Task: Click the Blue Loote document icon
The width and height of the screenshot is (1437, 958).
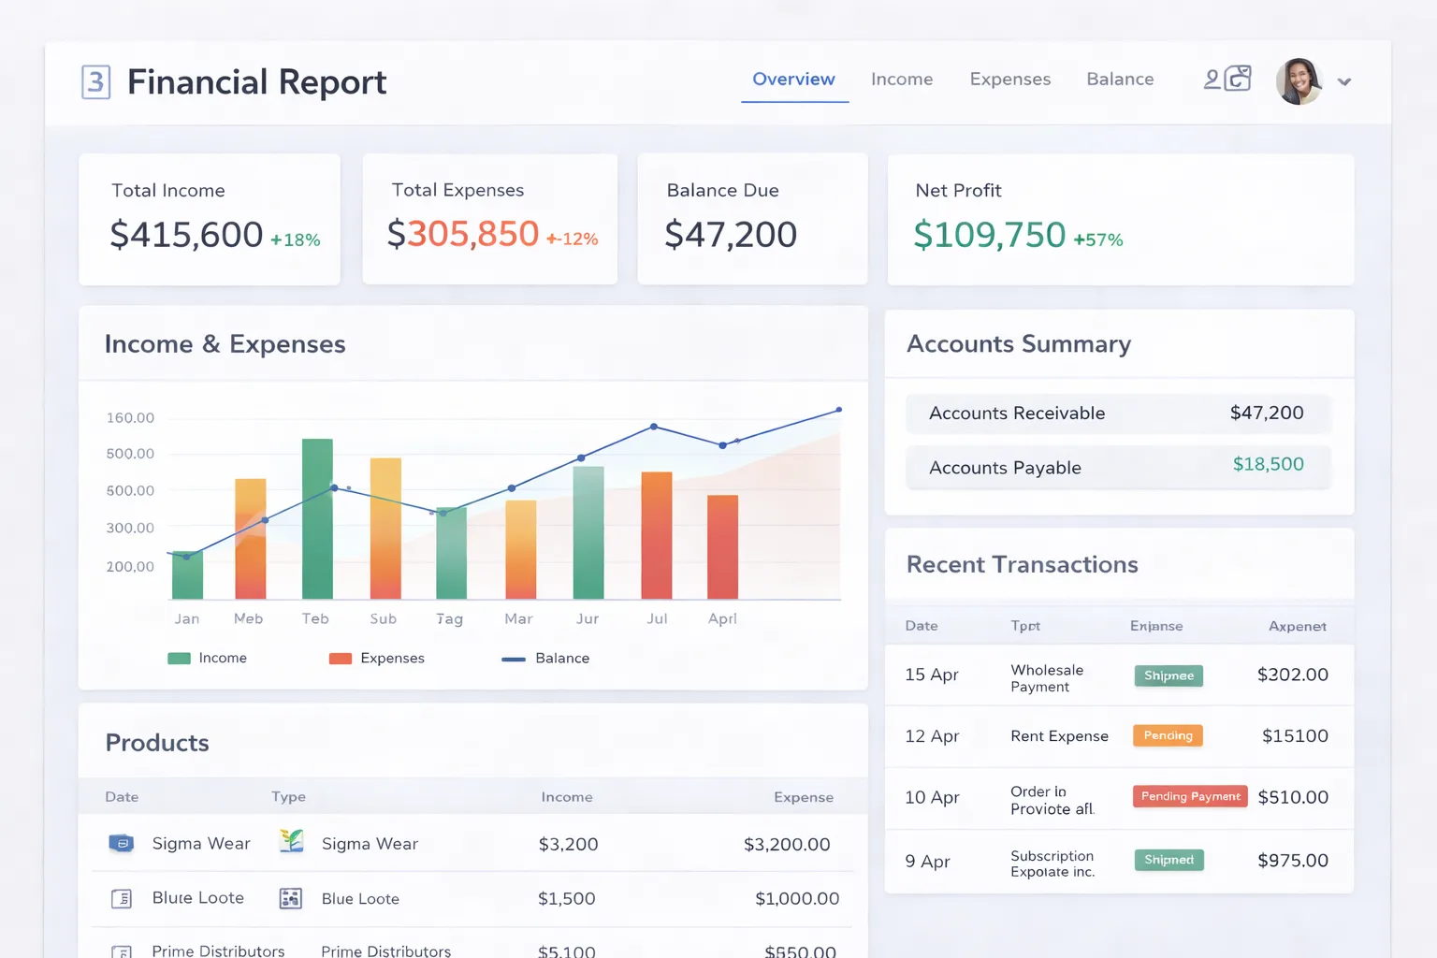Action: click(x=122, y=899)
